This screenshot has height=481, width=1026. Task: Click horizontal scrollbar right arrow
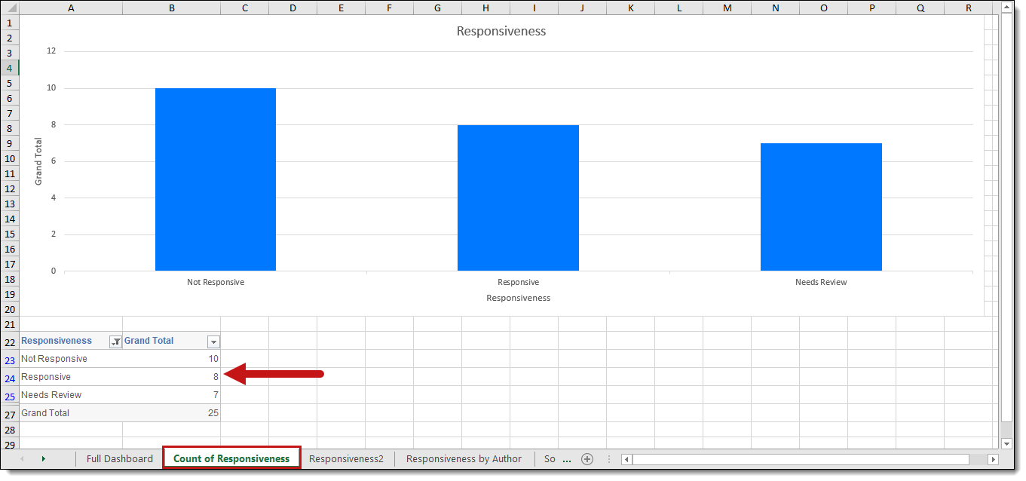pyautogui.click(x=993, y=459)
